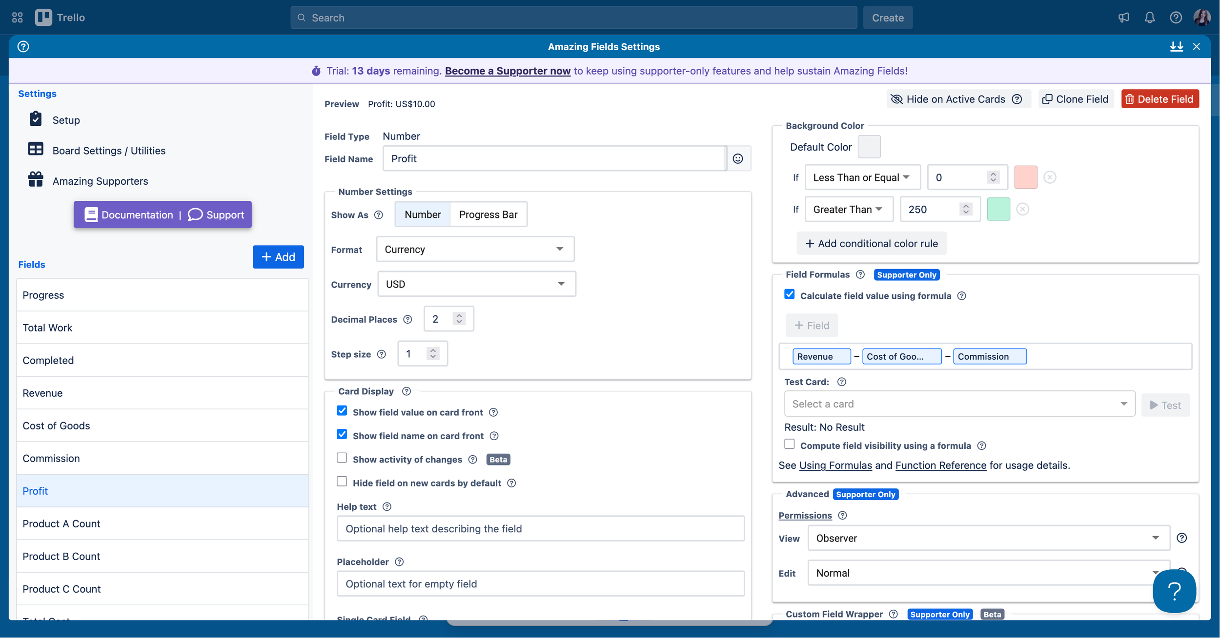Screen dimensions: 1220x638
Task: Enable Show activity of changes checkbox
Action: pos(342,458)
